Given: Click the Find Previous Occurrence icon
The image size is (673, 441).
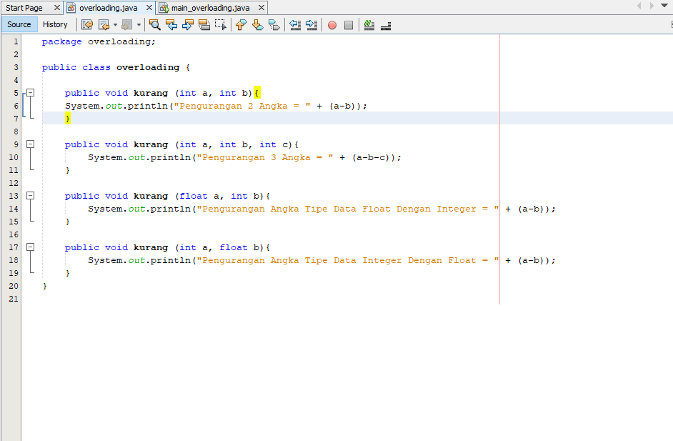Looking at the screenshot, I should (x=171, y=25).
